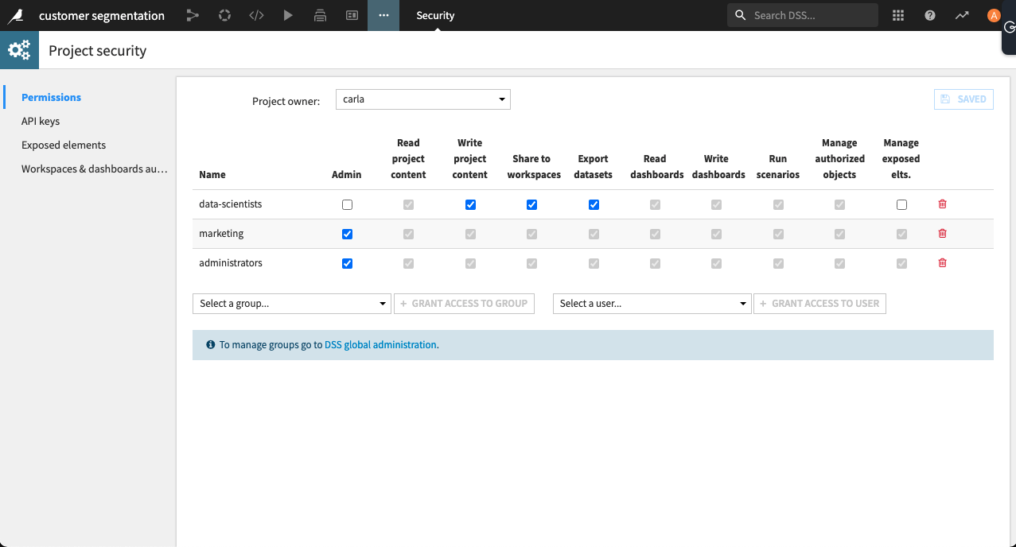Open the applications grid icon
This screenshot has width=1016, height=547.
click(898, 15)
